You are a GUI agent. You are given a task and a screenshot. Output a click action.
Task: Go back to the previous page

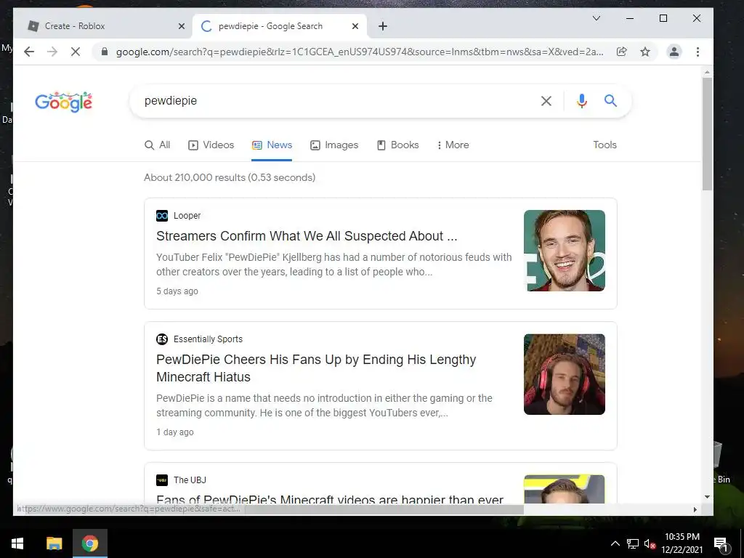[x=29, y=52]
